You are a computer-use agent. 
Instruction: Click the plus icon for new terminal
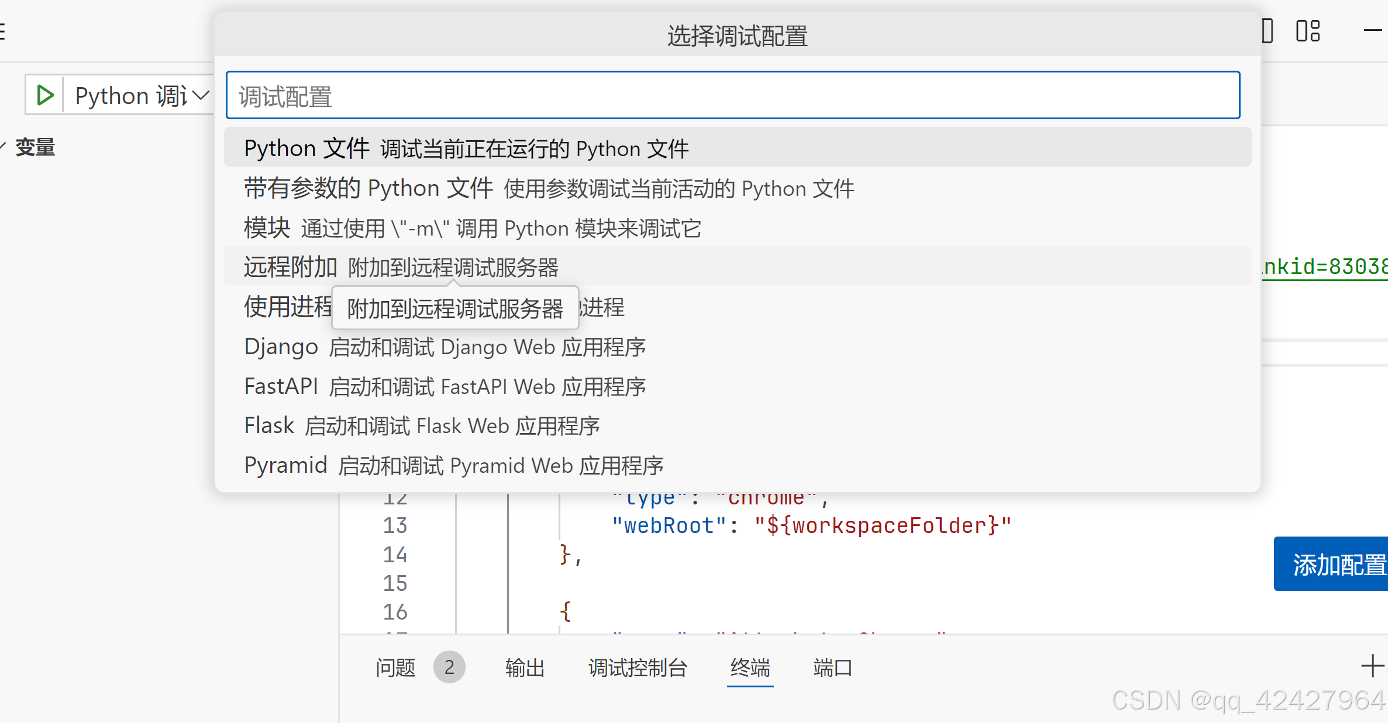pos(1372,666)
